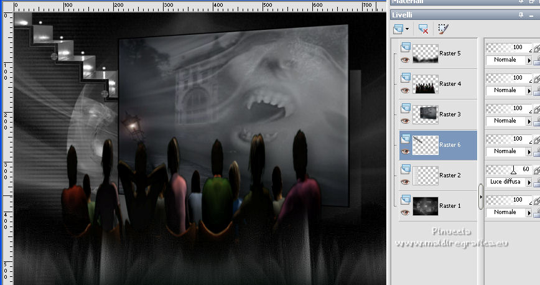
Task: Click the Raster 6 opacity slider
Action: (509, 139)
